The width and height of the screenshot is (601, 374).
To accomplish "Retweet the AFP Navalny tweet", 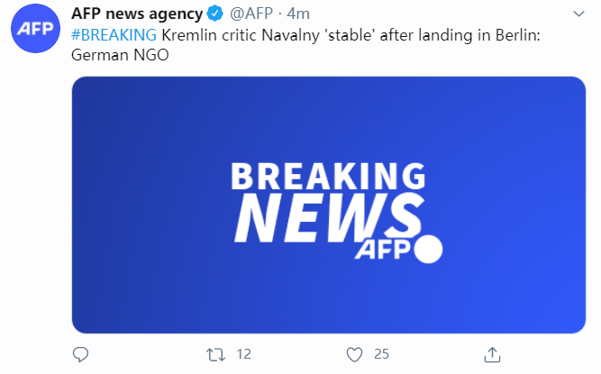I will (x=217, y=353).
